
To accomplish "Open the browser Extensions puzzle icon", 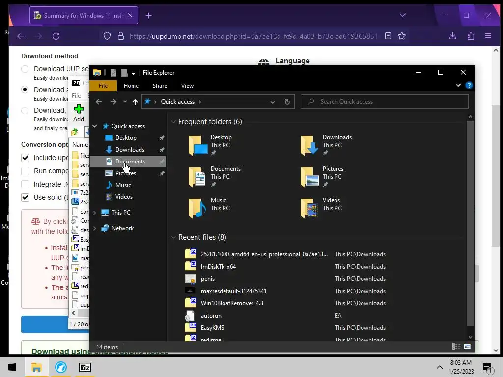I will 471,36.
